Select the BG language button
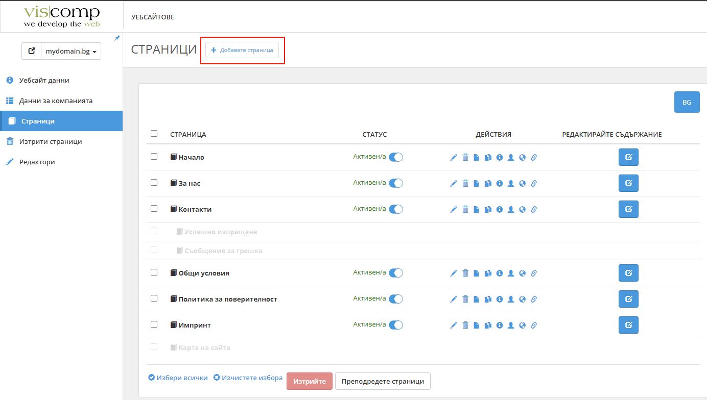Screen dimensions: 707x400 click(x=687, y=102)
